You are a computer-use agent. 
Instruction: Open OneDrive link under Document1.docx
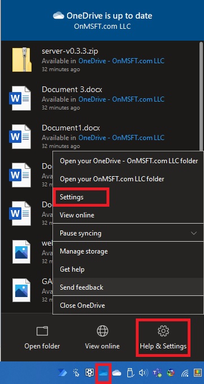[121, 138]
